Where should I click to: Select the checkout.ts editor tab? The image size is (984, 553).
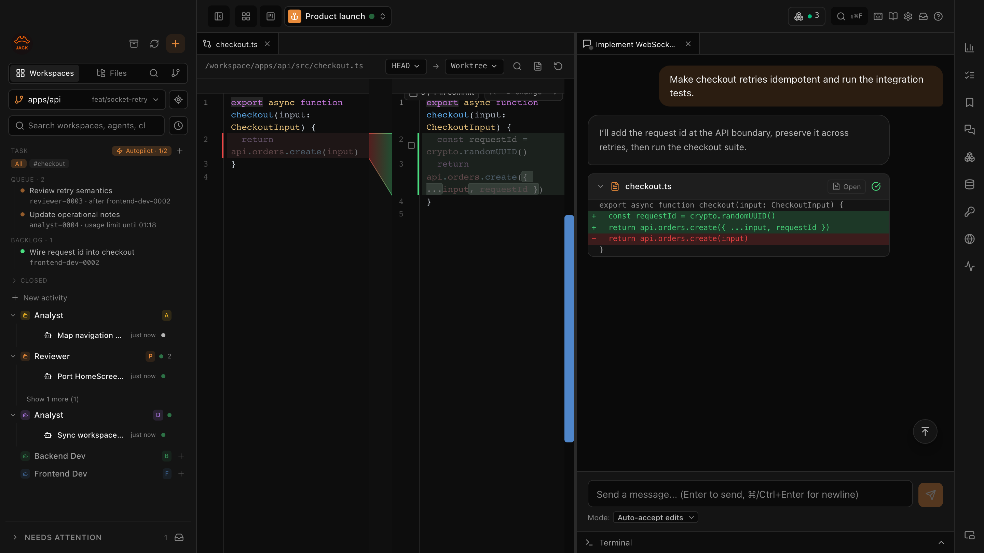[x=236, y=44]
